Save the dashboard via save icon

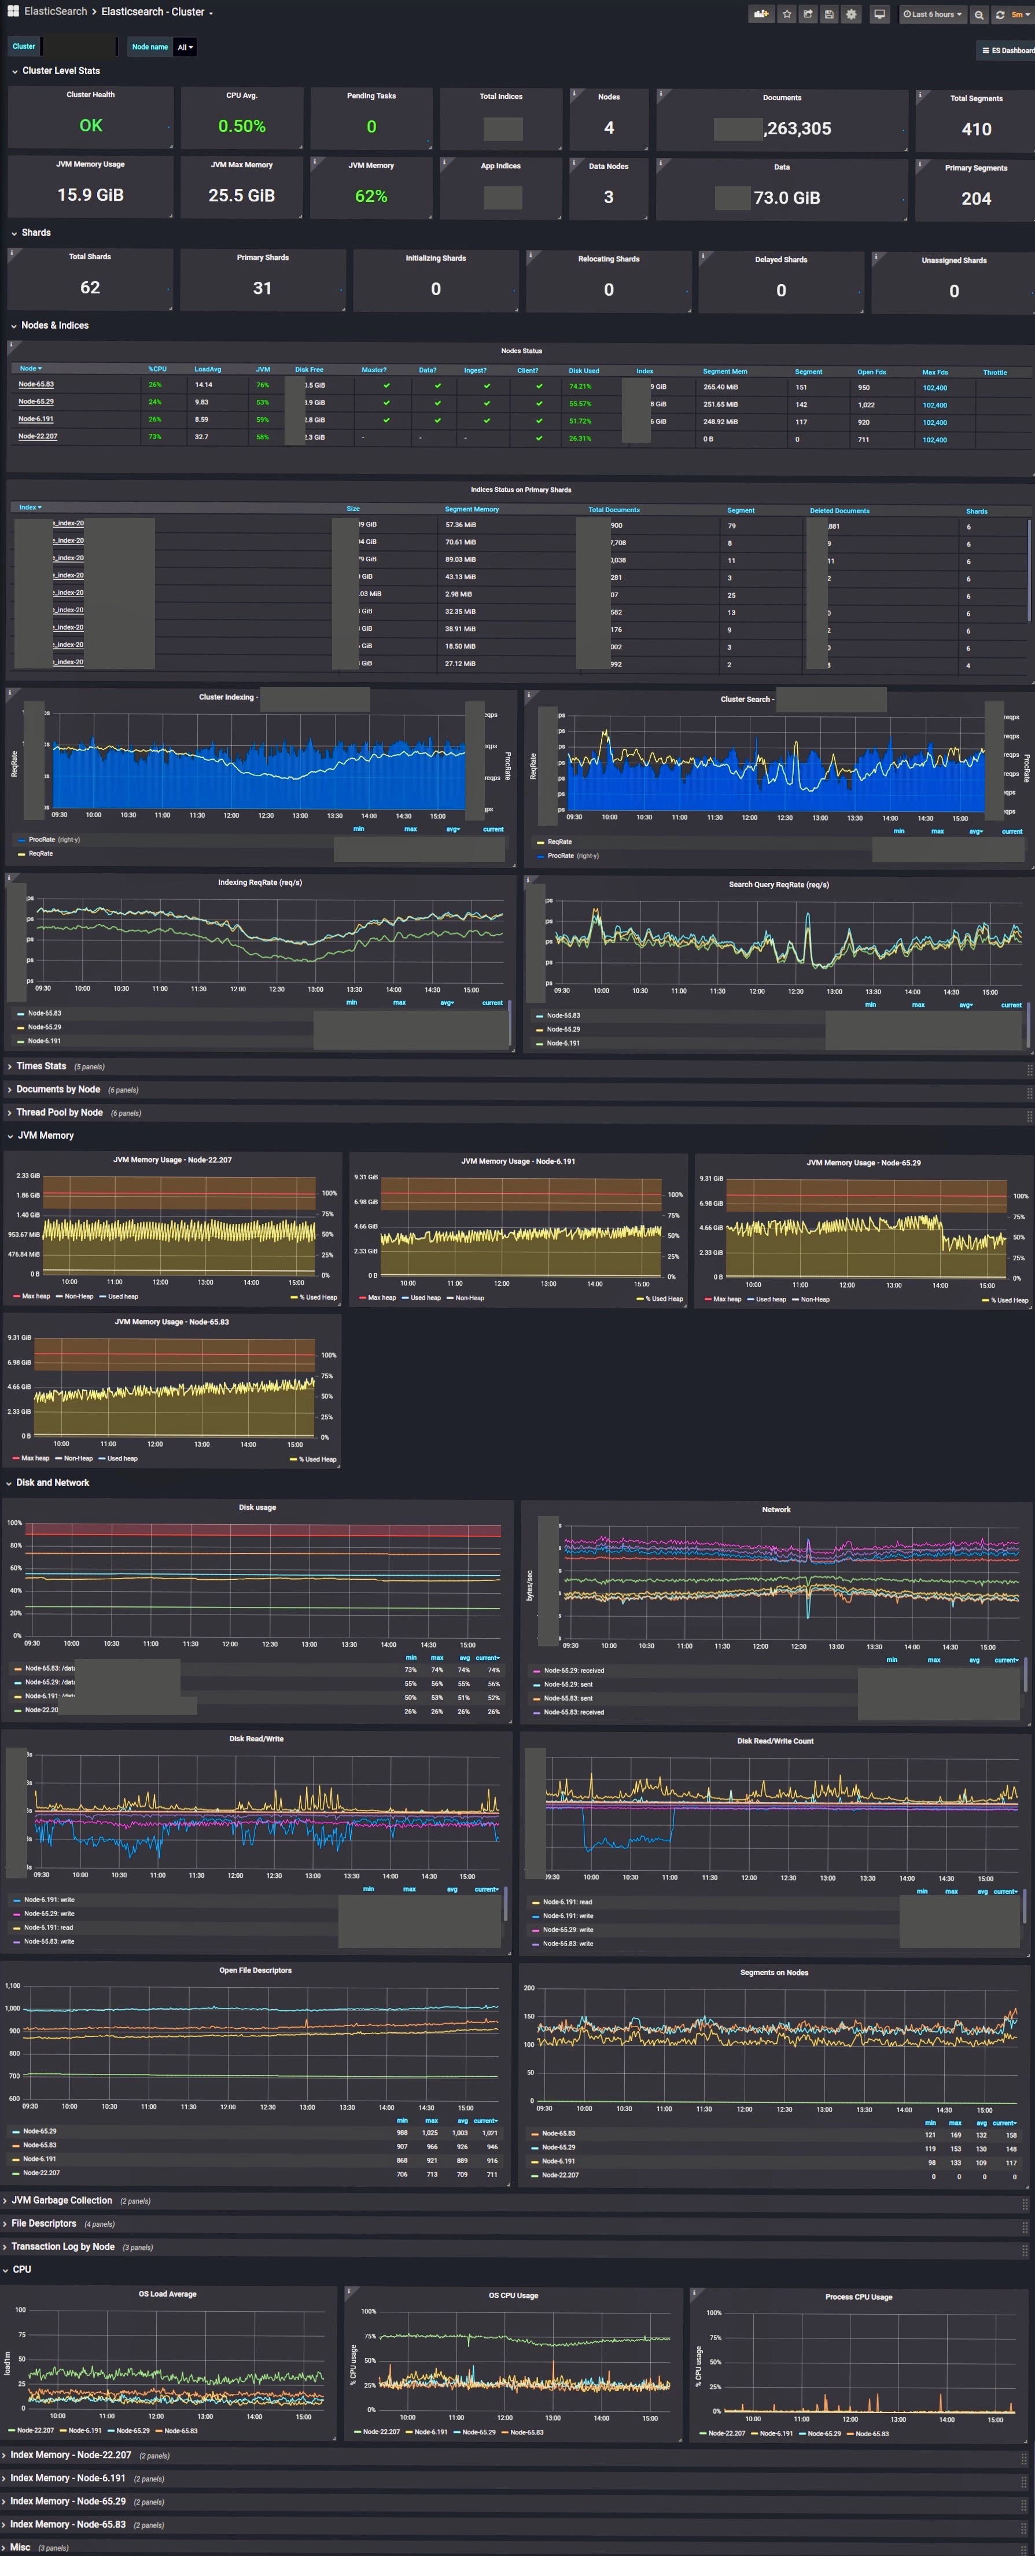830,14
